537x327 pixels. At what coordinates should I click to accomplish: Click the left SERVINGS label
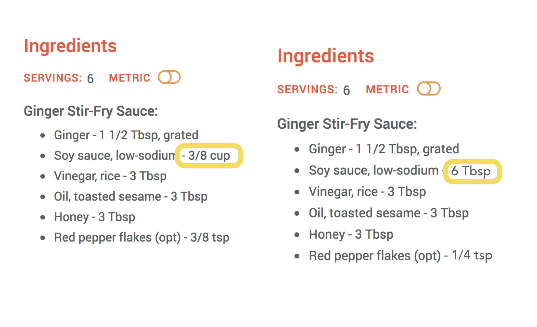pyautogui.click(x=53, y=78)
